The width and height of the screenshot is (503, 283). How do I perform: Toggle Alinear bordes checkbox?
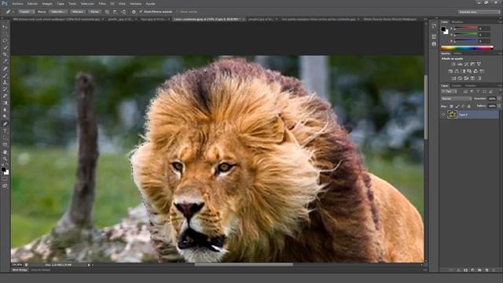pyautogui.click(x=177, y=12)
